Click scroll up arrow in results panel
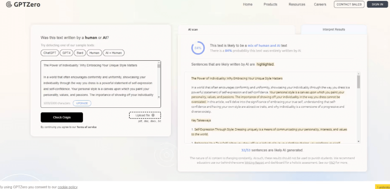Screen dimensions: 390x189 pyautogui.click(x=358, y=74)
